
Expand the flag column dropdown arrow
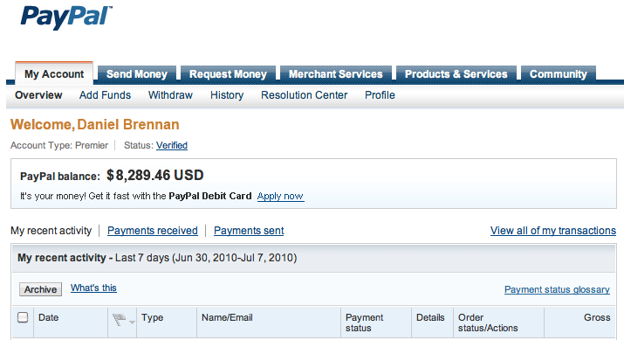click(x=132, y=322)
